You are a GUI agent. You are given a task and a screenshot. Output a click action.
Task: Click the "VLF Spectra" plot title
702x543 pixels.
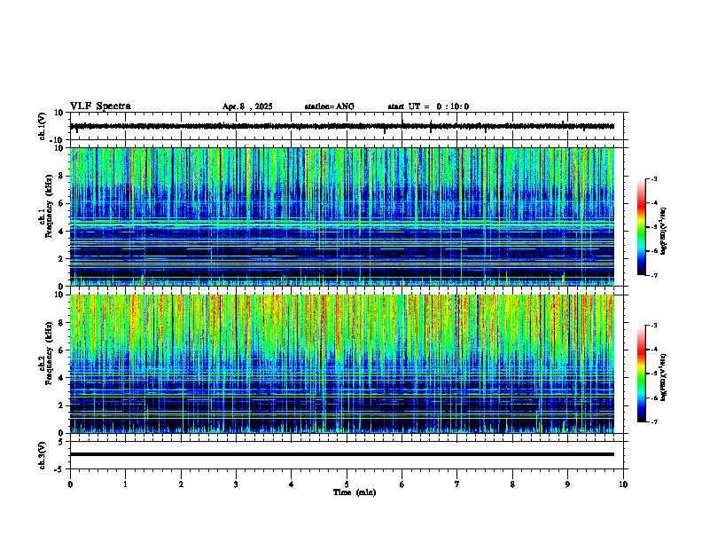(100, 106)
